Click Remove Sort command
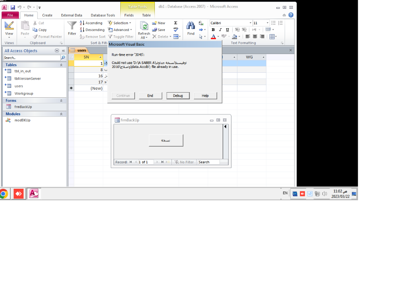This screenshot has height=298, width=397. (93, 37)
